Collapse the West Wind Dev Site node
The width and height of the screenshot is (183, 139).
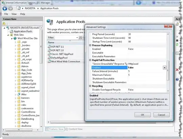point(12,38)
